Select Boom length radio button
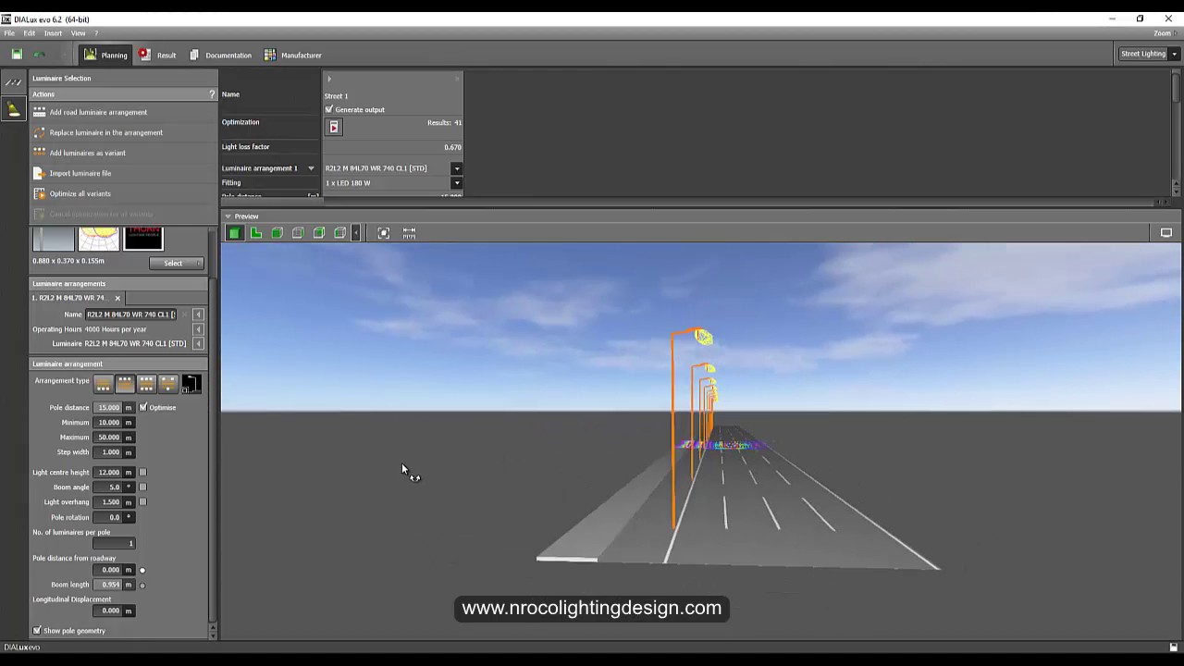 tap(142, 585)
